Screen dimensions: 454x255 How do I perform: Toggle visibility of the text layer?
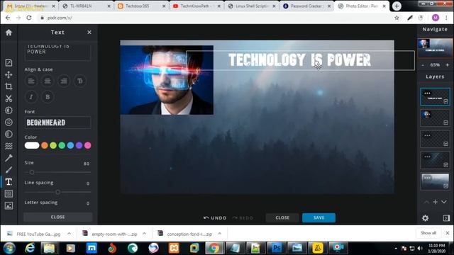[x=446, y=101]
